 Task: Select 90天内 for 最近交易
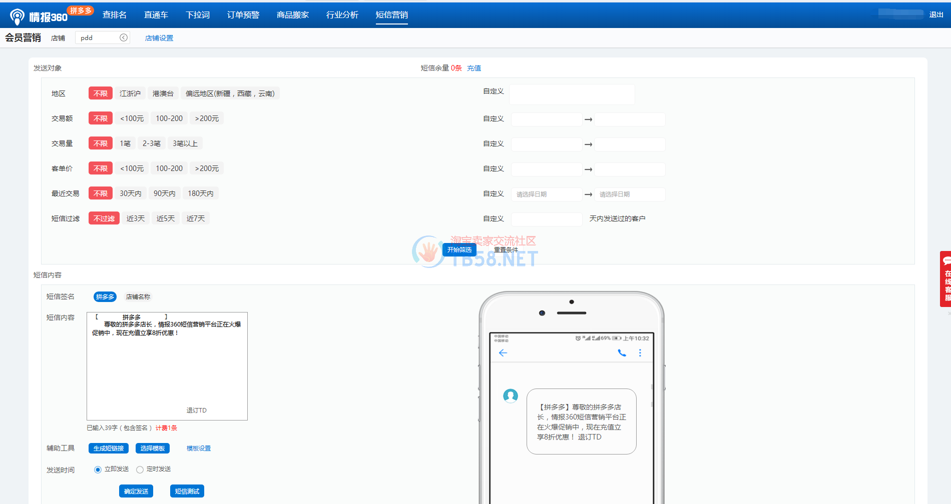[165, 193]
